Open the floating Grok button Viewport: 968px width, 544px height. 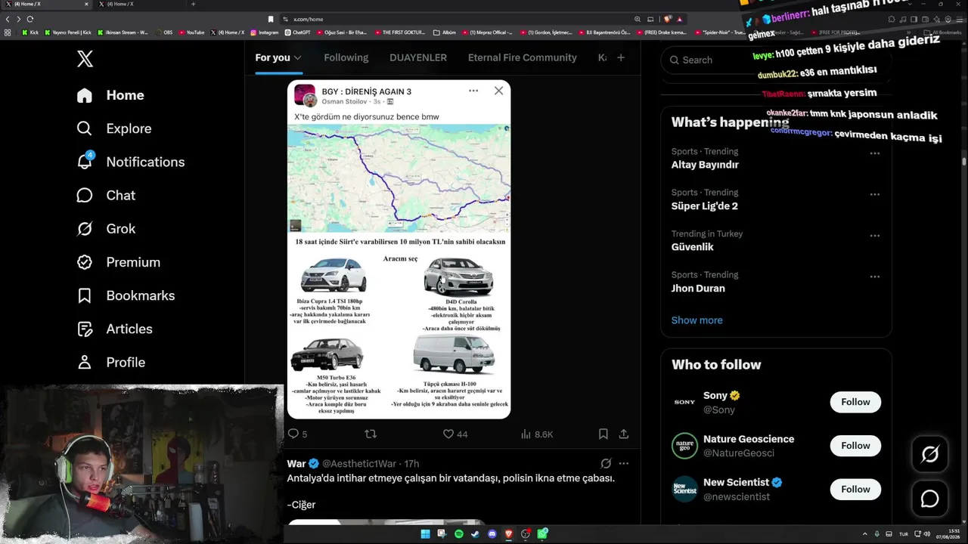[929, 454]
